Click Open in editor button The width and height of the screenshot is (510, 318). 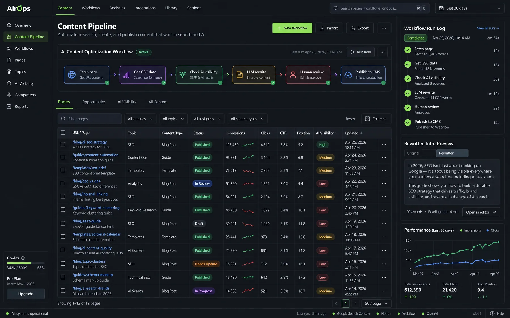point(481,212)
